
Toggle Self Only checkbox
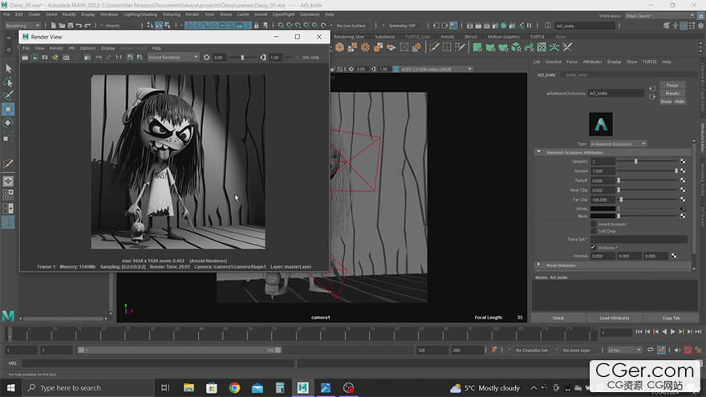594,231
